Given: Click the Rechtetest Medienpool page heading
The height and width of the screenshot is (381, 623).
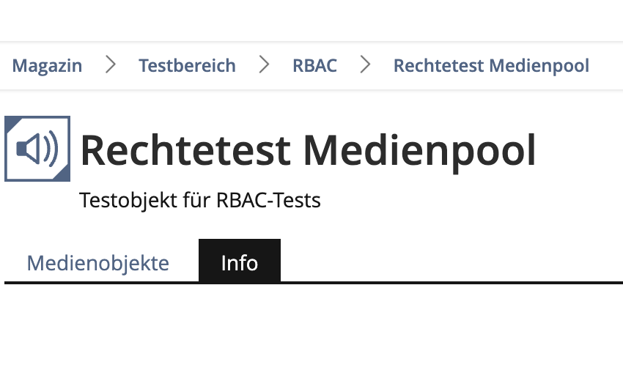Looking at the screenshot, I should (x=308, y=150).
